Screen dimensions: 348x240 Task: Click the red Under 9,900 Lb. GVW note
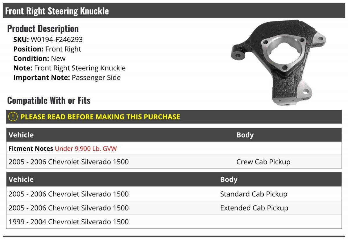pyautogui.click(x=86, y=149)
